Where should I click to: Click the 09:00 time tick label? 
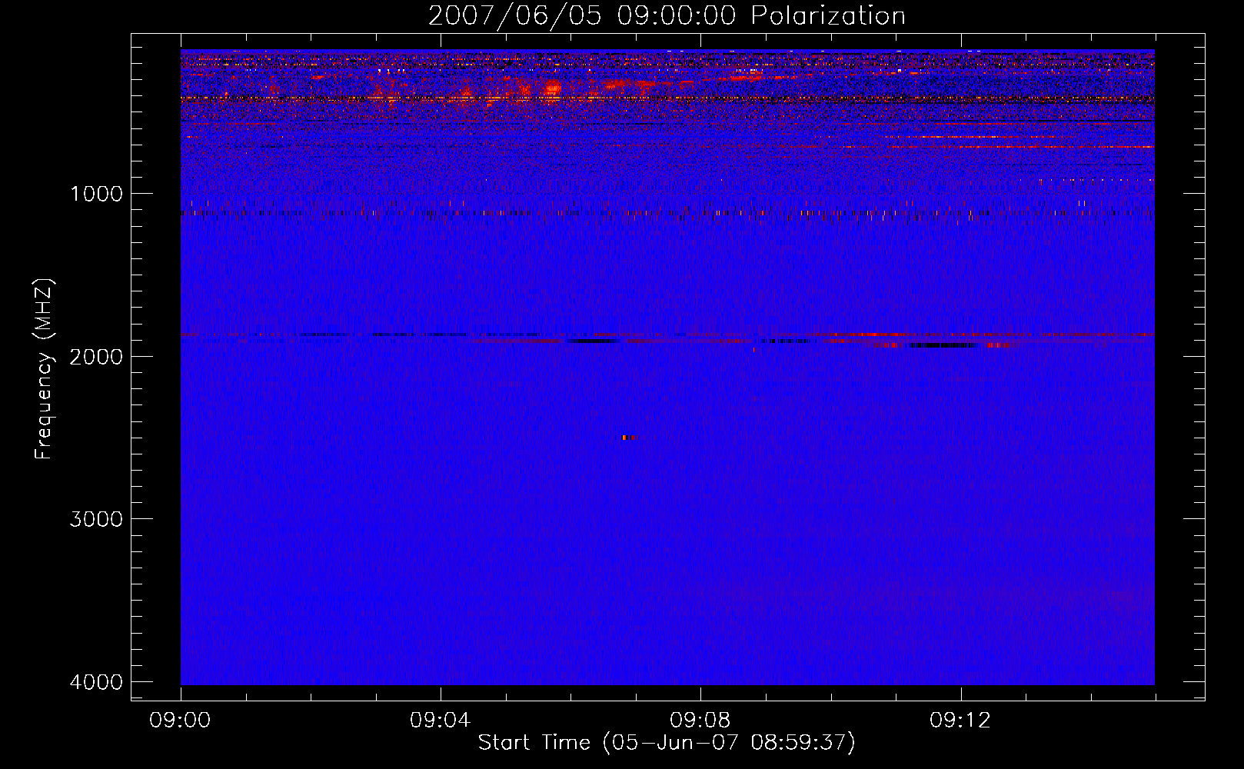180,721
